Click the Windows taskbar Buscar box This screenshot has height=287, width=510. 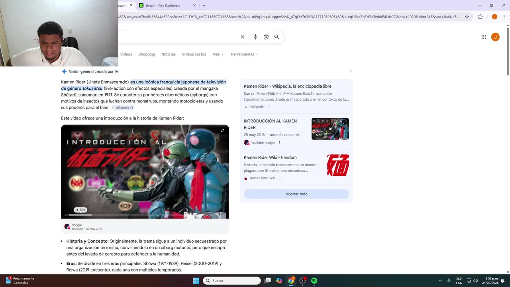click(x=232, y=281)
